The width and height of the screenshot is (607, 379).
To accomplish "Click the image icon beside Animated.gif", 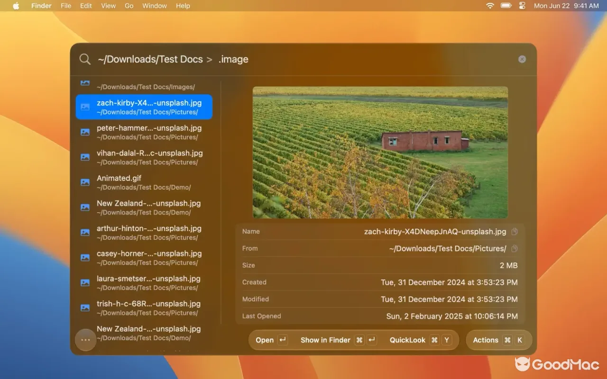I will point(85,182).
